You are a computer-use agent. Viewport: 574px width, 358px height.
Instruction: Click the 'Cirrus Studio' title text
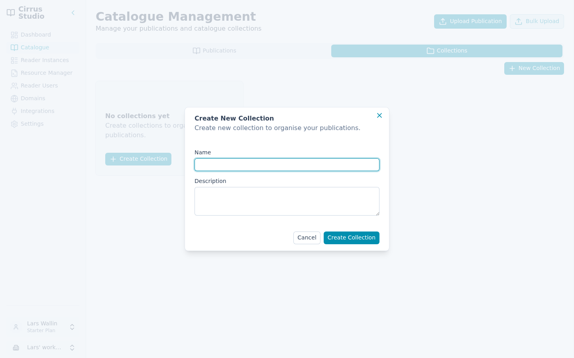click(x=31, y=13)
